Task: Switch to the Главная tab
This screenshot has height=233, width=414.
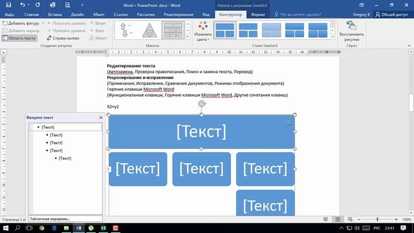Action: [32, 14]
